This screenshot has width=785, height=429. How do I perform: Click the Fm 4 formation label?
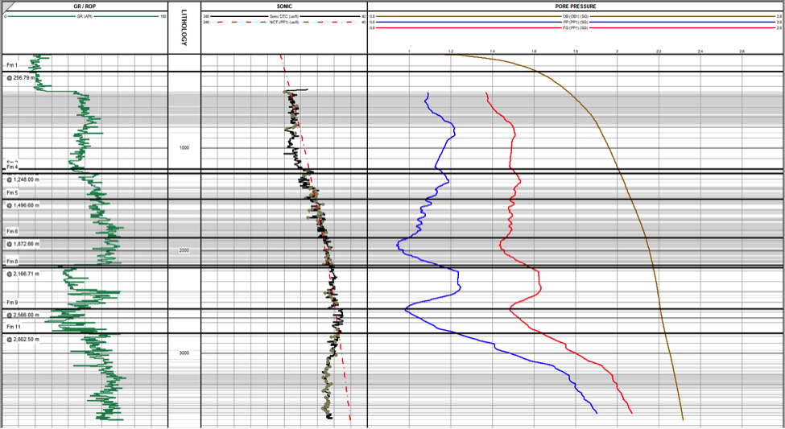pos(12,167)
